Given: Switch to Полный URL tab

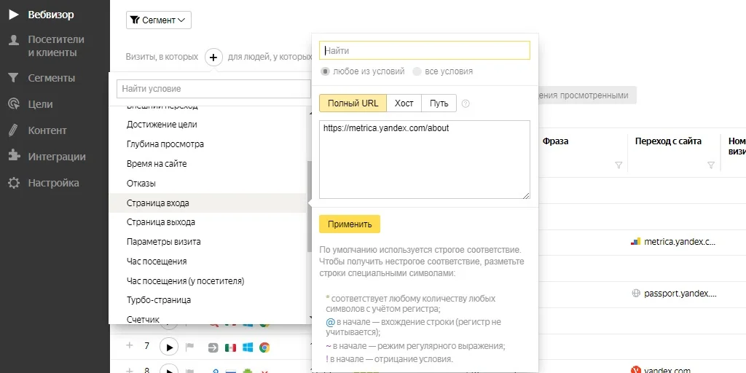Looking at the screenshot, I should (x=353, y=103).
